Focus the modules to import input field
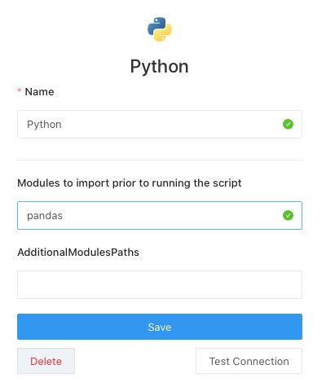The image size is (326, 387). (x=160, y=215)
